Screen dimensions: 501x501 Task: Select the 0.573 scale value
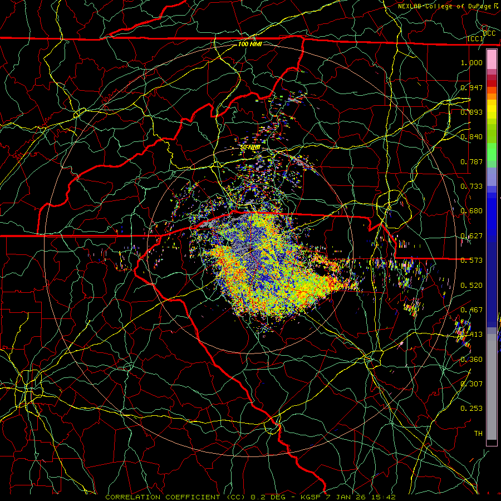tap(471, 261)
